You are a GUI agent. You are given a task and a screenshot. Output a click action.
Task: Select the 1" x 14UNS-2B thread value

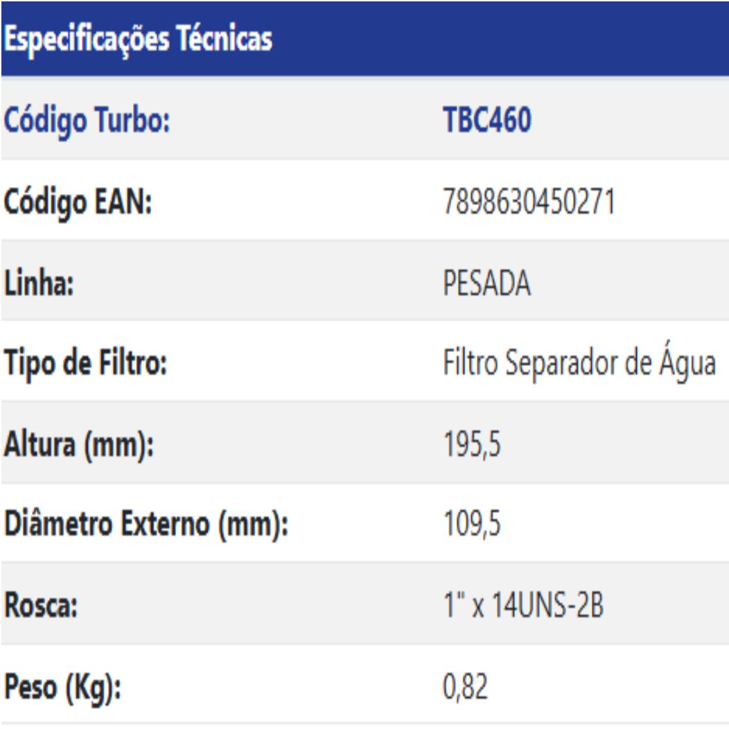click(x=523, y=606)
